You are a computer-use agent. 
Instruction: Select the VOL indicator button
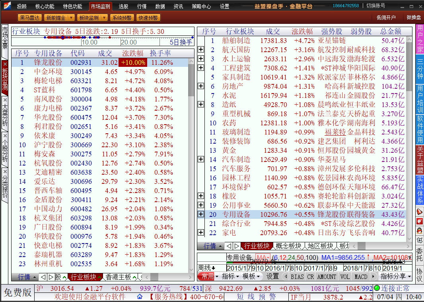click(345, 277)
